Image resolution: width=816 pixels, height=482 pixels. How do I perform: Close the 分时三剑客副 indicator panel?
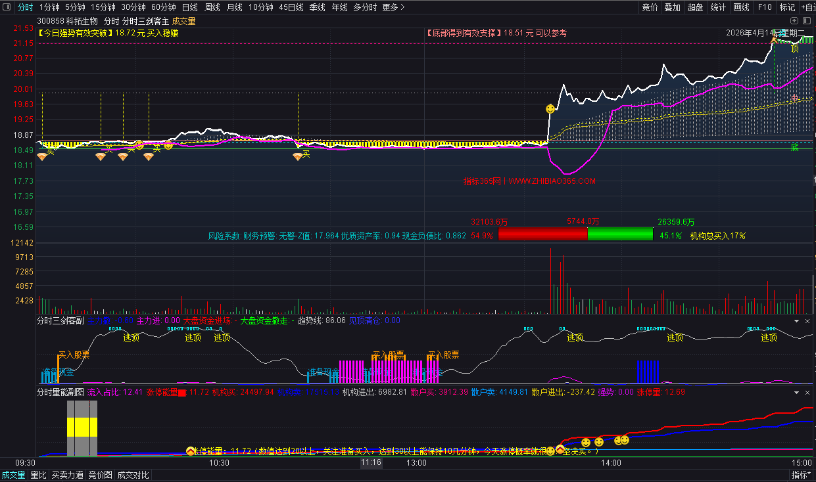coord(809,321)
